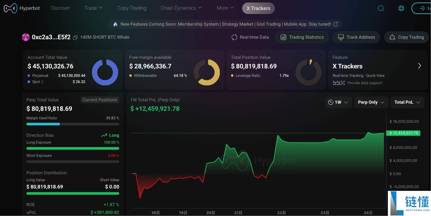Click the Leverage Ratio donut chart
This screenshot has width=431, height=216.
(x=309, y=72)
